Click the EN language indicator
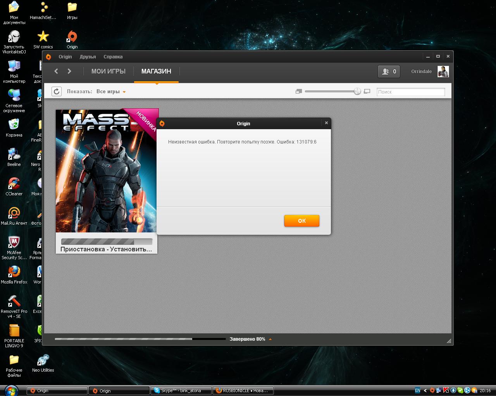This screenshot has width=496, height=396. 417,390
